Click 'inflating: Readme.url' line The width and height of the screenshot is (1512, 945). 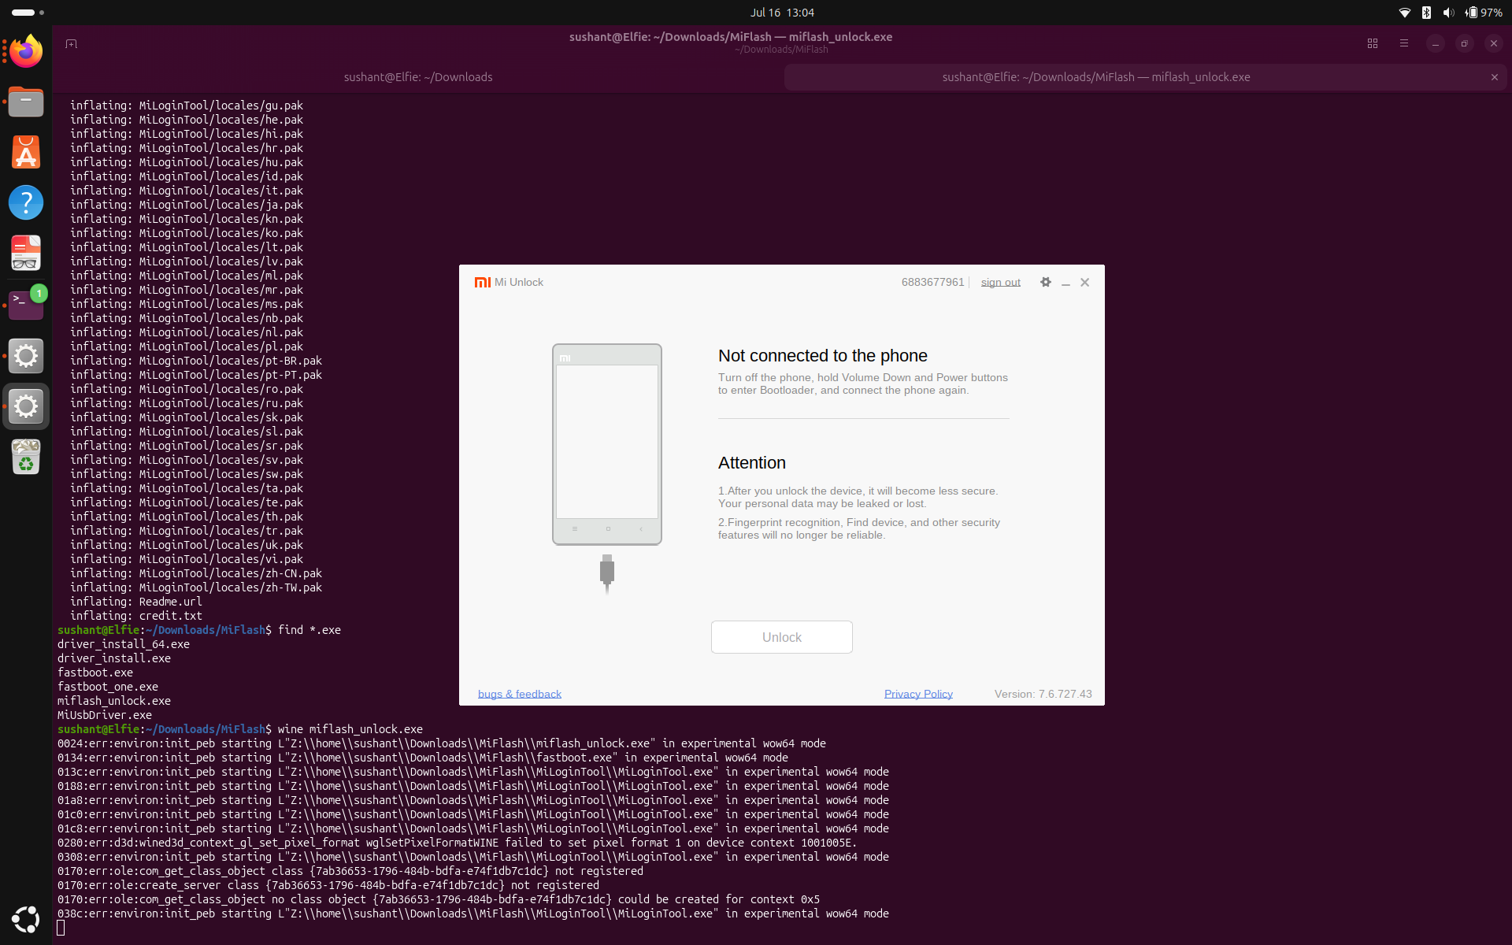(135, 602)
